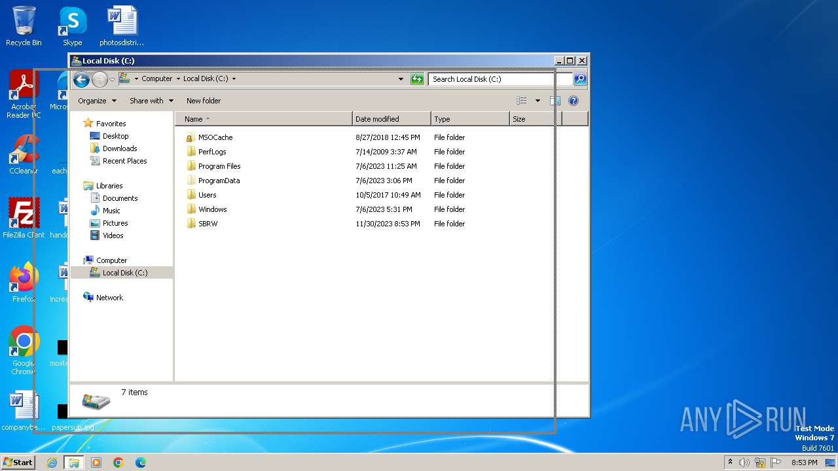Open Downloads in navigation pane
This screenshot has width=838, height=471.
point(120,148)
